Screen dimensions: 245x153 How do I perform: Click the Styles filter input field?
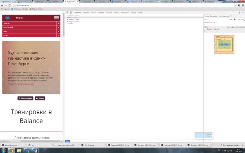tap(216, 20)
